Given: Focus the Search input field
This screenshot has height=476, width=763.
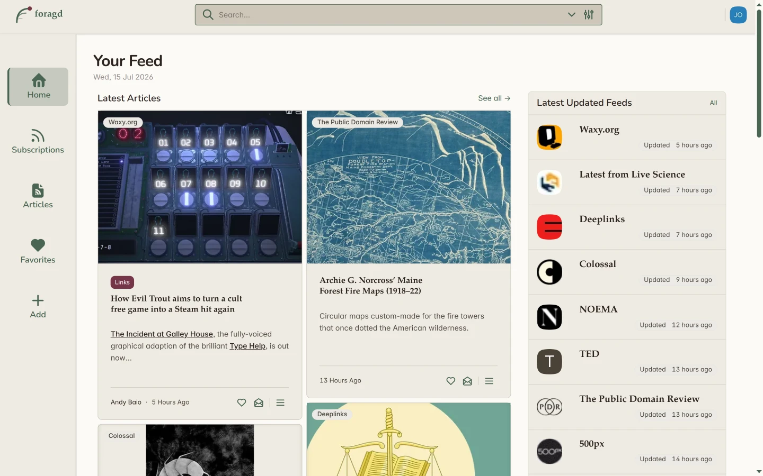Looking at the screenshot, I should pyautogui.click(x=398, y=15).
